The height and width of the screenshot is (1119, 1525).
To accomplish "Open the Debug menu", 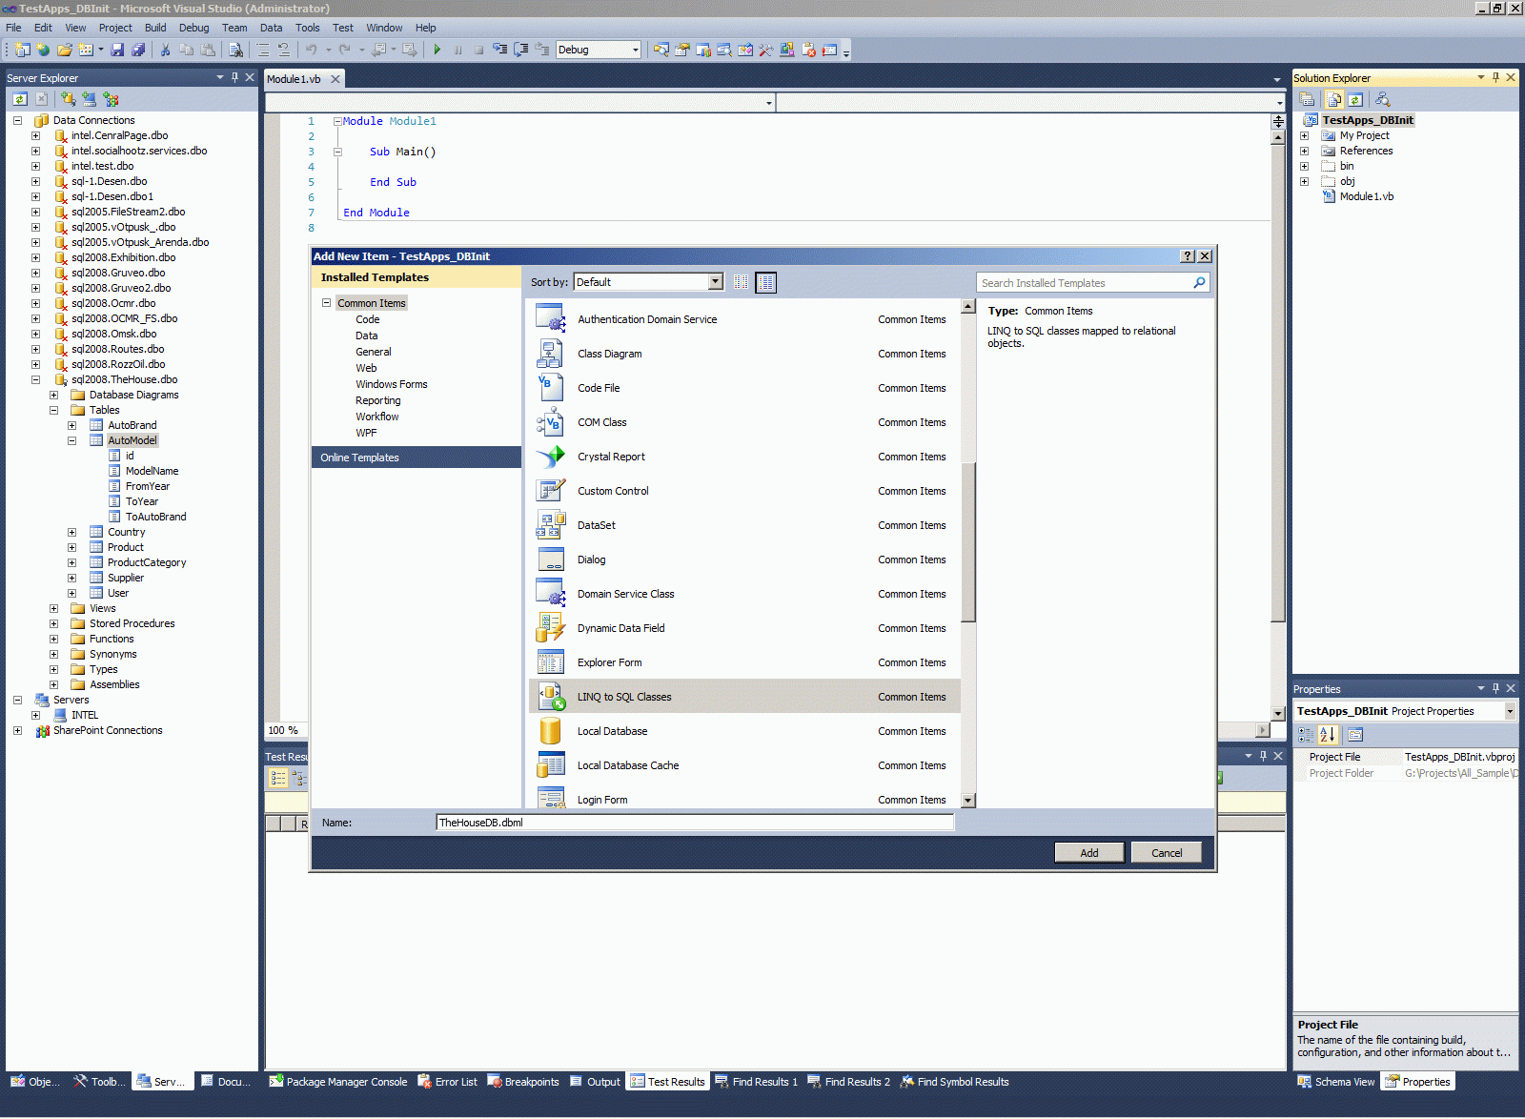I will click(x=193, y=28).
